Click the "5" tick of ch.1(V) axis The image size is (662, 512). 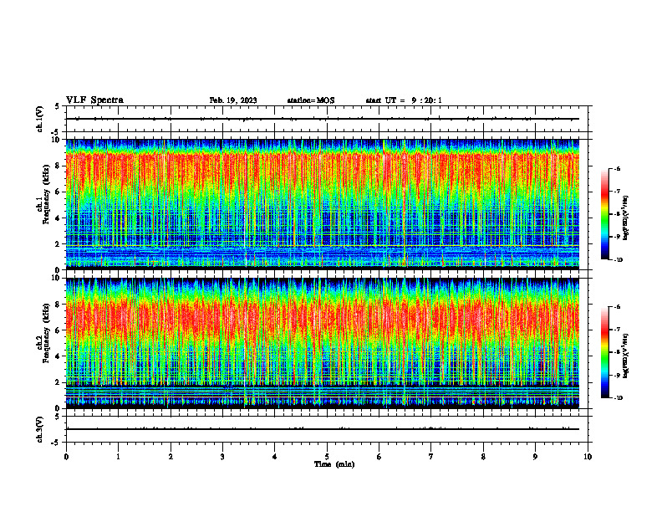[x=59, y=106]
